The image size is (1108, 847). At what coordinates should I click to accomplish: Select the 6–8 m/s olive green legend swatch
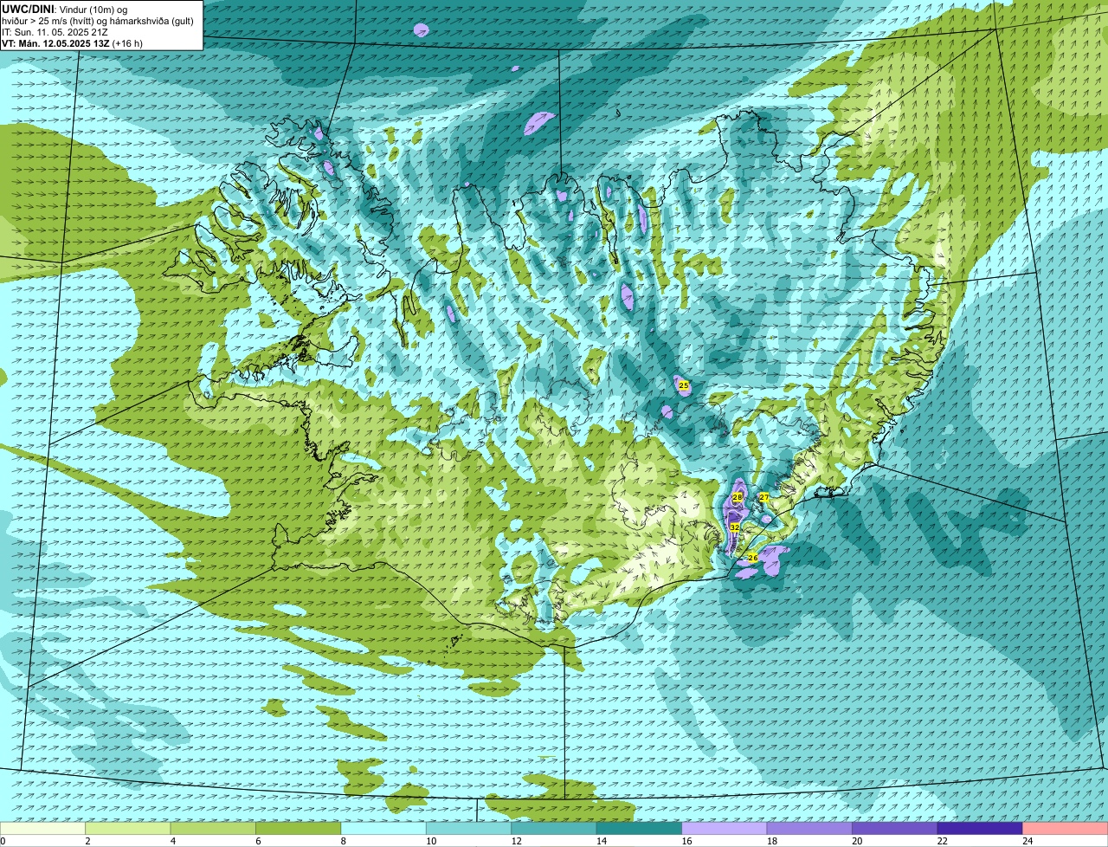(x=298, y=828)
